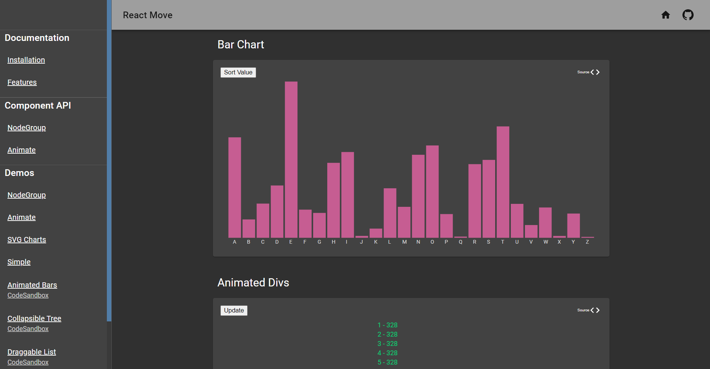710x369 pixels.
Task: Click the bar labeled A
Action: tap(235, 187)
